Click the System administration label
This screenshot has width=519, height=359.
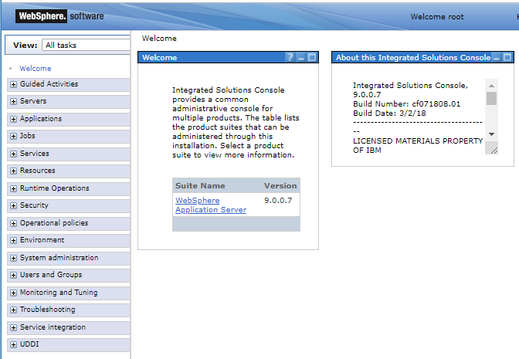[59, 258]
